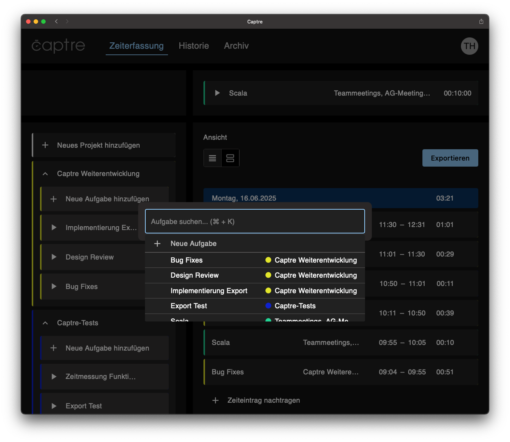Click plus icon under Captre-Tests project
The height and width of the screenshot is (442, 510).
click(x=54, y=348)
